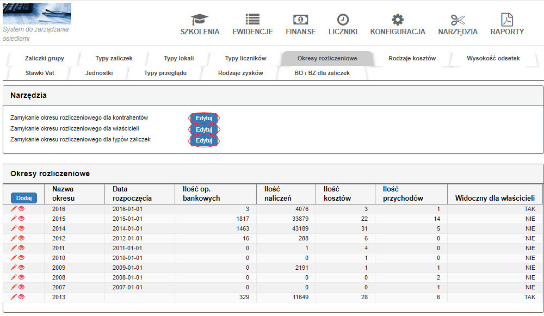Switch to the Typy zaliczek tab

point(114,58)
